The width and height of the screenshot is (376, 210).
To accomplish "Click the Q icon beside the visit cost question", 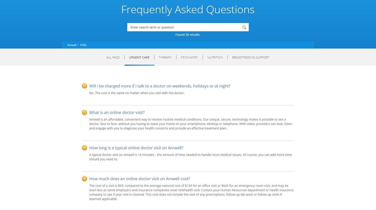I will click(x=84, y=179).
